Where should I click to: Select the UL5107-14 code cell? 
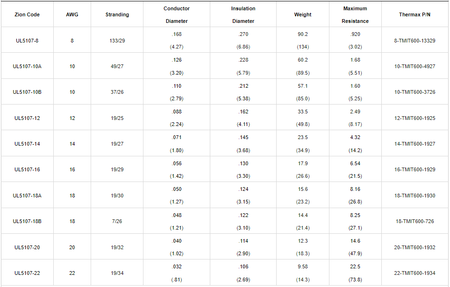pyautogui.click(x=27, y=144)
